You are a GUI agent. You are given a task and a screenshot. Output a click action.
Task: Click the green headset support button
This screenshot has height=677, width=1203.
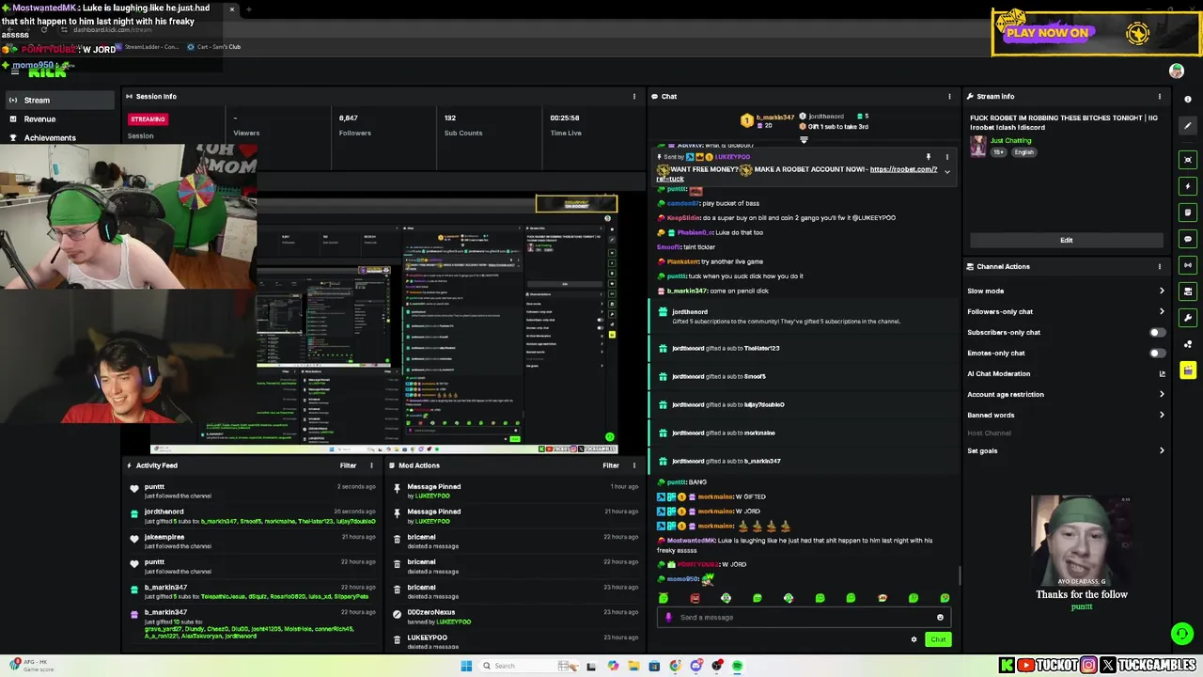tap(1182, 634)
